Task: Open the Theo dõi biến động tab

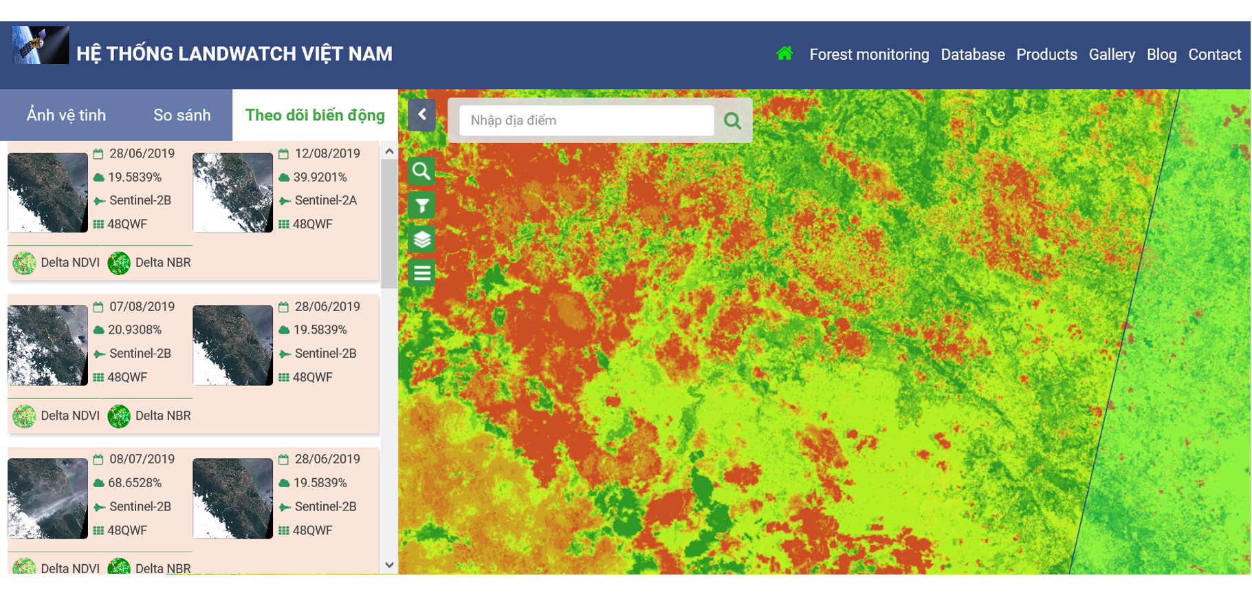Action: coord(315,116)
